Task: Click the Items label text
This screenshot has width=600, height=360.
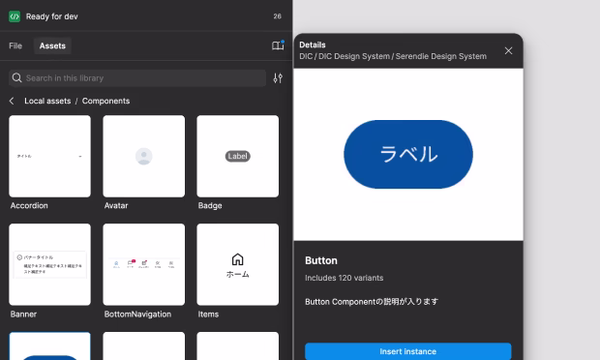Action: (208, 315)
